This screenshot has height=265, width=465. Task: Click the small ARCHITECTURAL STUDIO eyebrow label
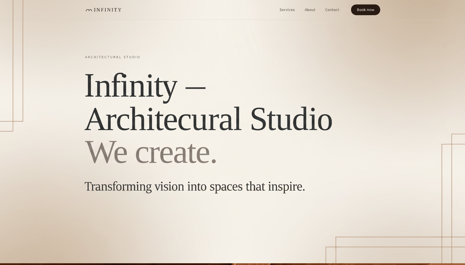pos(113,57)
